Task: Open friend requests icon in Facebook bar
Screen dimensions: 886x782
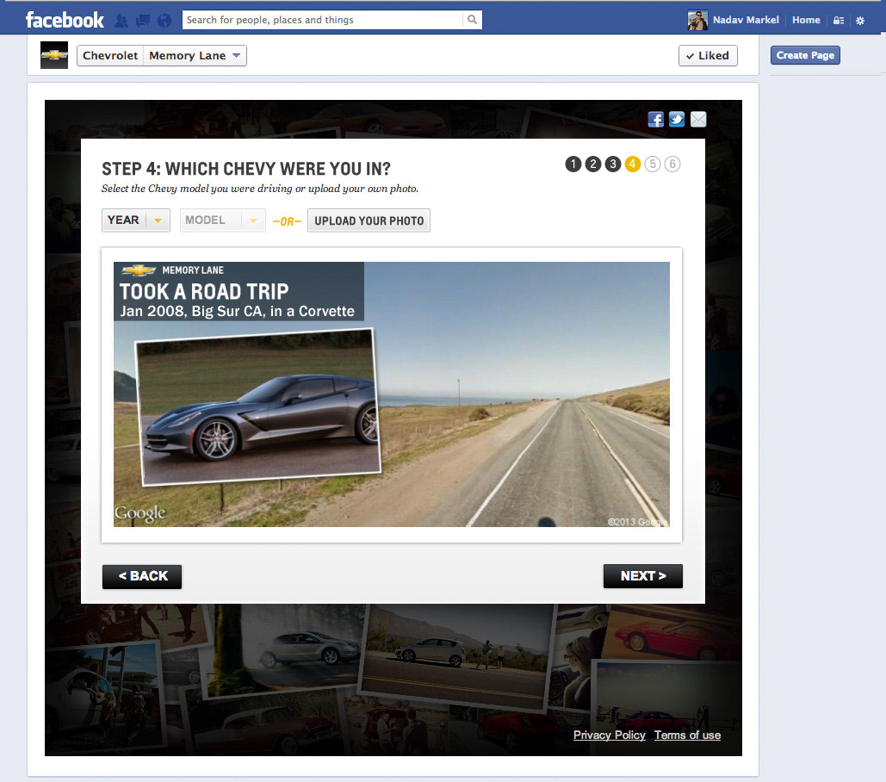Action: (121, 21)
